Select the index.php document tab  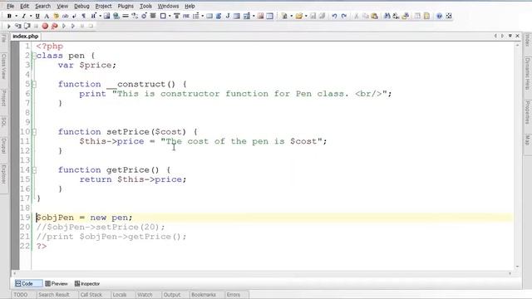tap(26, 36)
